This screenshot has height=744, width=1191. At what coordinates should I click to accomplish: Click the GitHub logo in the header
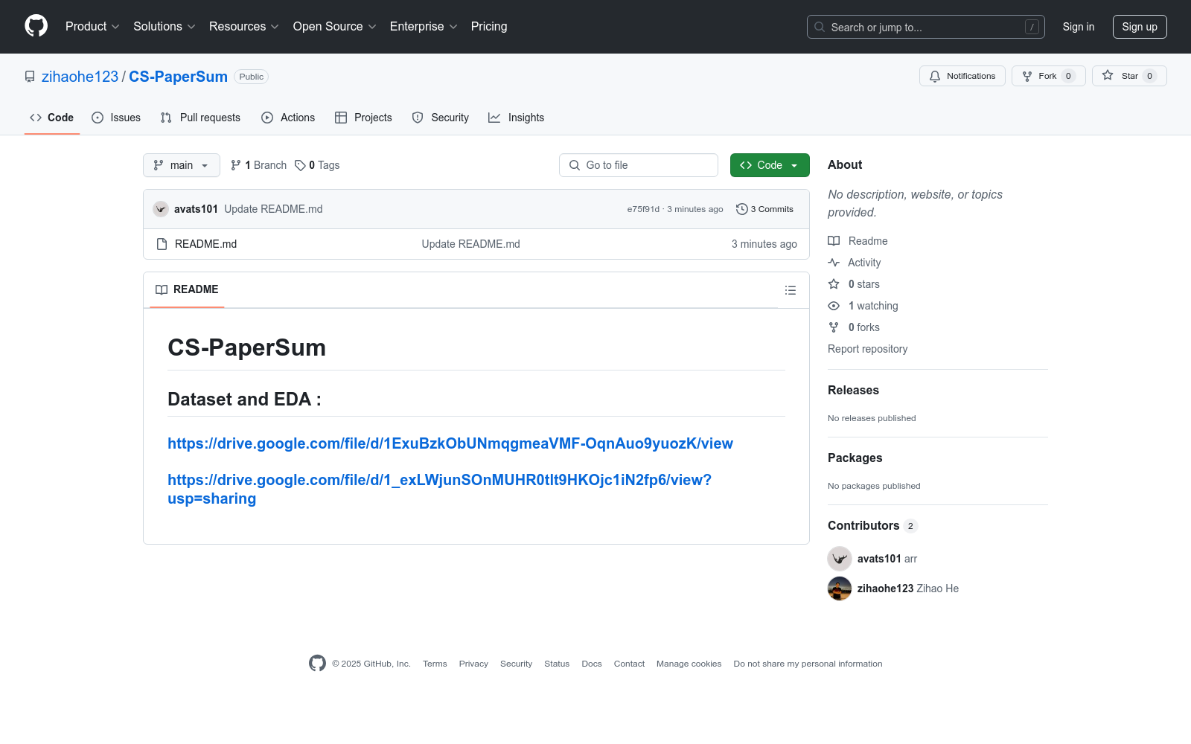coord(36,26)
